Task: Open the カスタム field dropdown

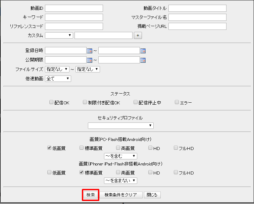Action: (59, 35)
